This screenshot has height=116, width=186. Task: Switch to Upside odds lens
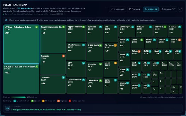118,9
